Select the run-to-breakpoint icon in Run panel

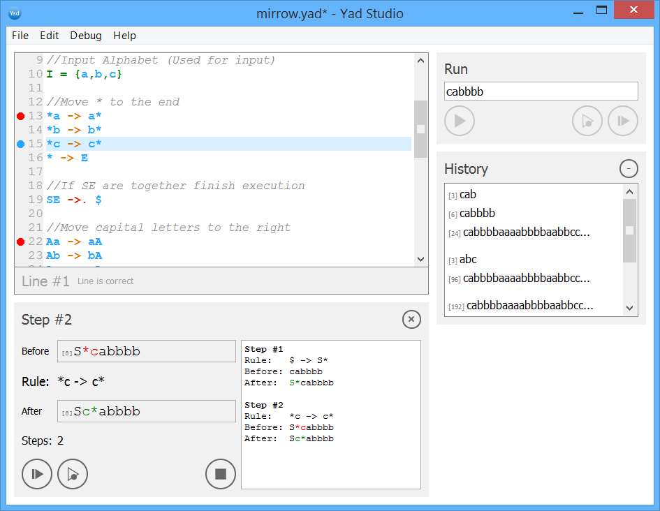(587, 121)
